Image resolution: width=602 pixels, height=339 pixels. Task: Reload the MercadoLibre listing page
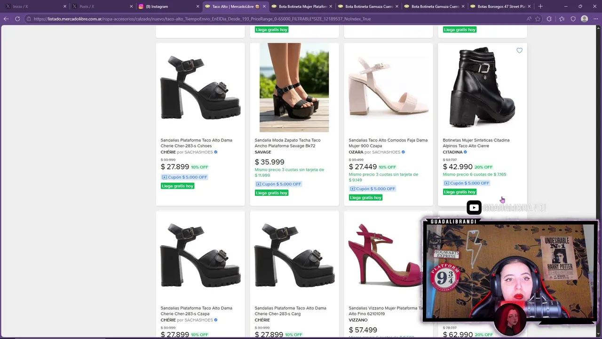17,19
